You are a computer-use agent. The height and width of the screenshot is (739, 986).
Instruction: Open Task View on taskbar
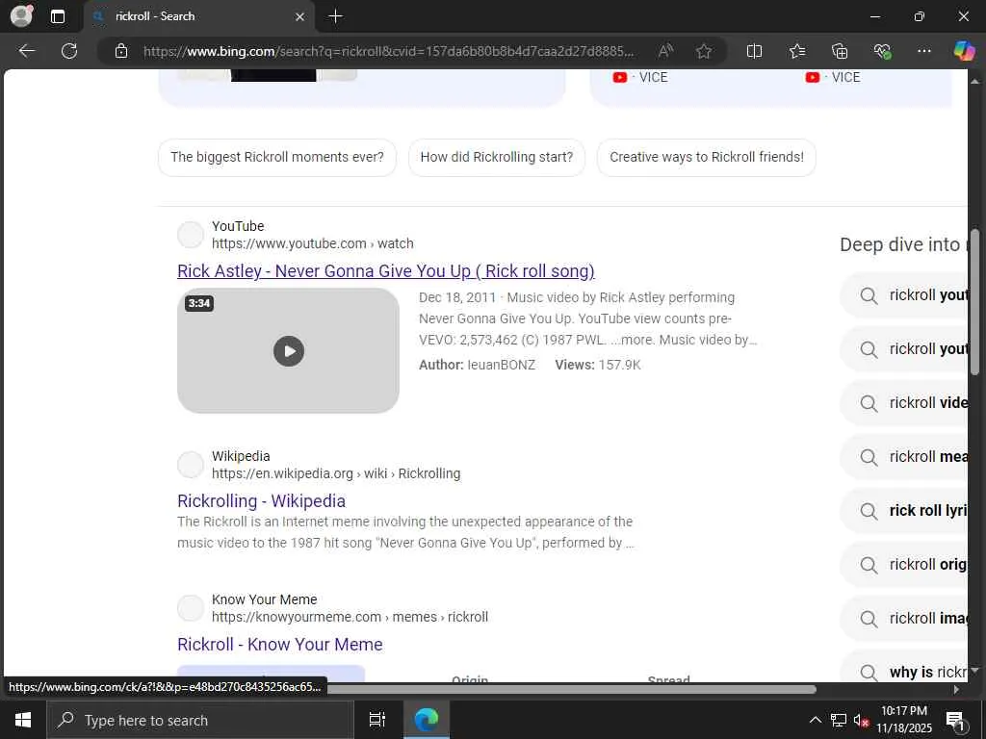377,720
